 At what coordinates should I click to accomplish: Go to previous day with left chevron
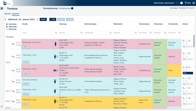pos(5,19)
